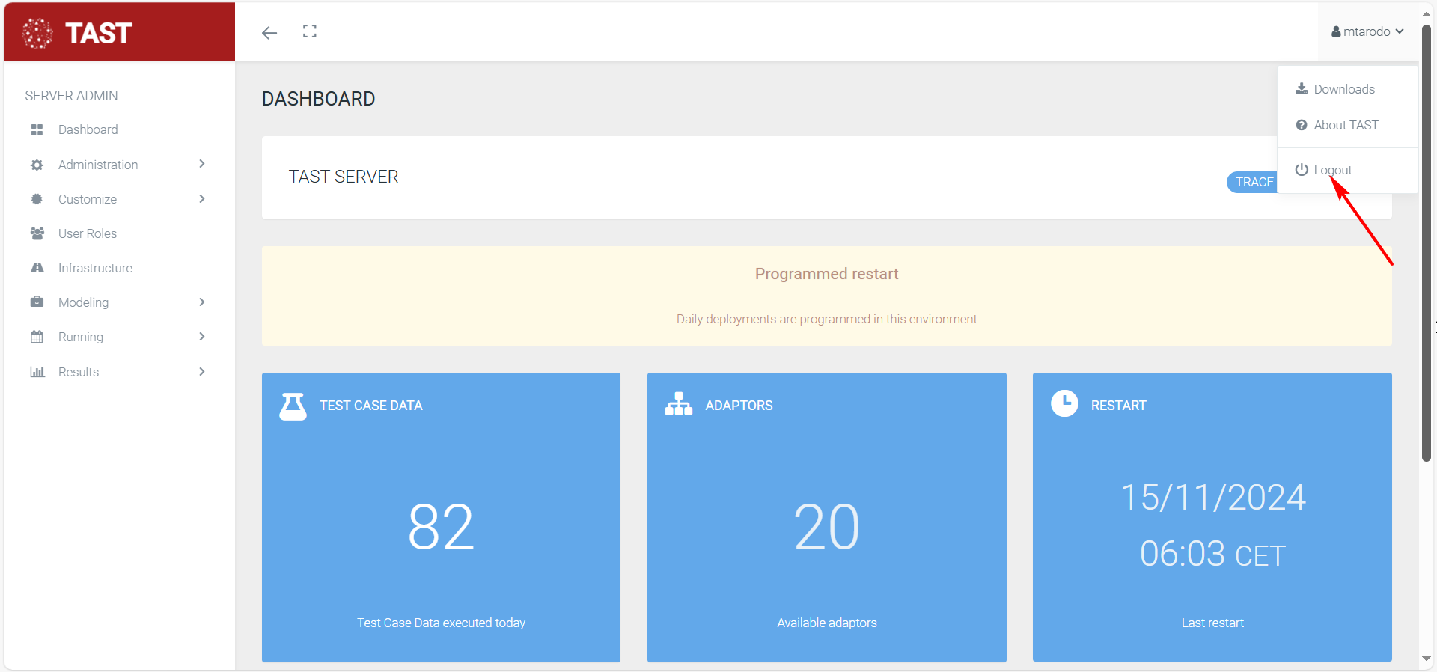Choose About TAST menu entry
Image resolution: width=1437 pixels, height=672 pixels.
[x=1345, y=125]
